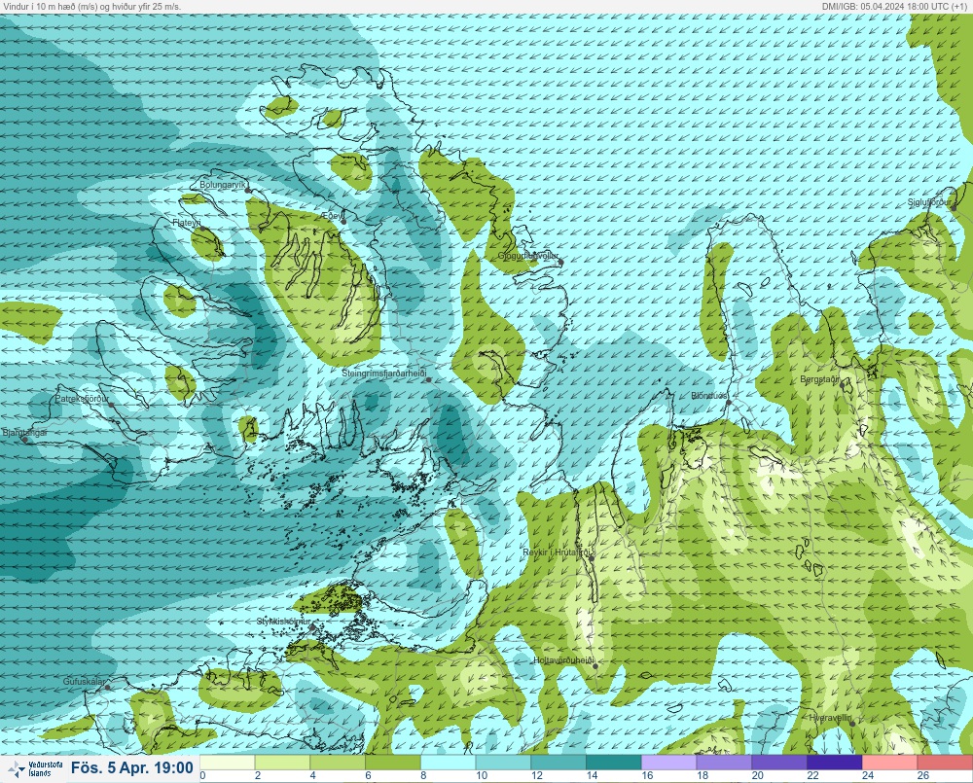973x783 pixels.
Task: Click the Hveravellir station label
Action: pyautogui.click(x=830, y=718)
